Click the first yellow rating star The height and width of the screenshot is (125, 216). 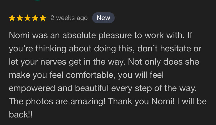12,18
